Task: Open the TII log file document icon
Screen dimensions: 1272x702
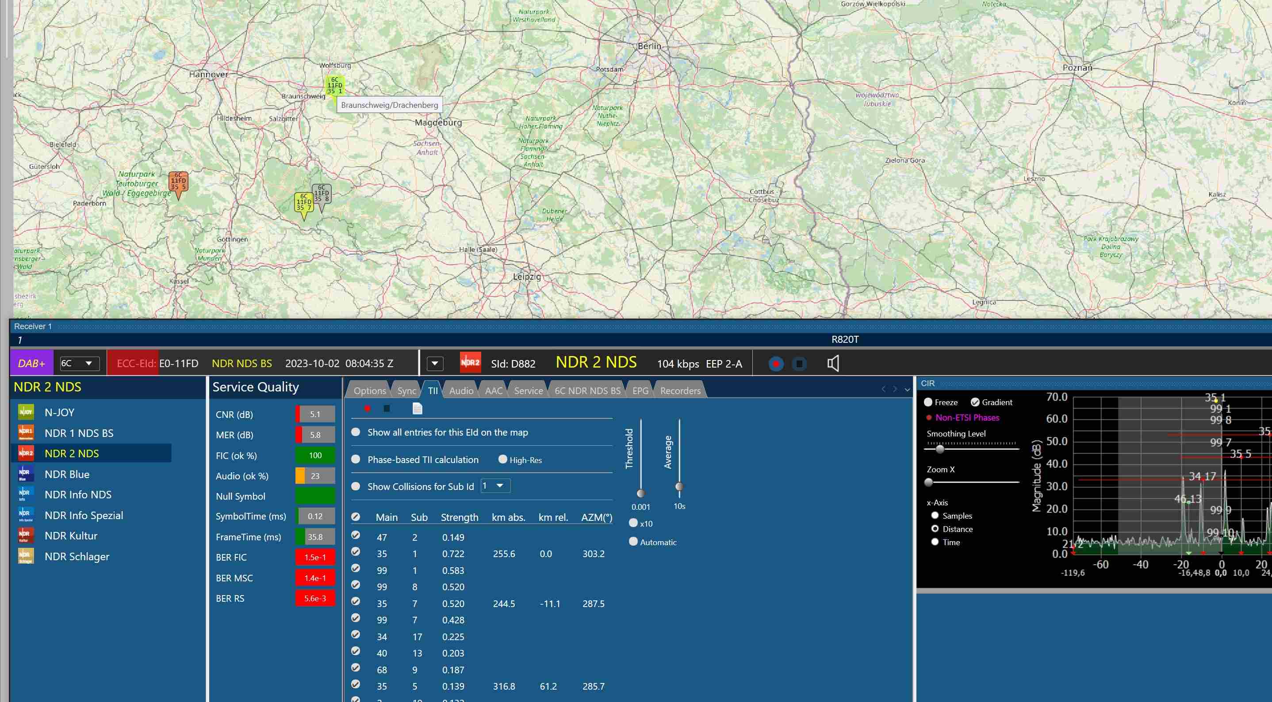Action: coord(417,409)
